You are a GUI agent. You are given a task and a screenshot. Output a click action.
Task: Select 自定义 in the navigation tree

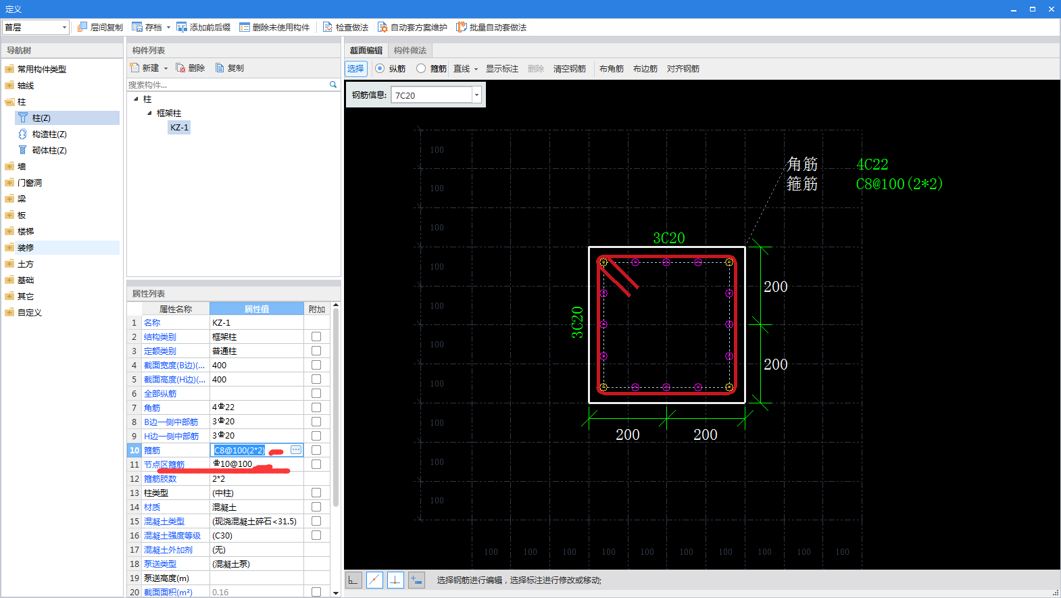[30, 312]
